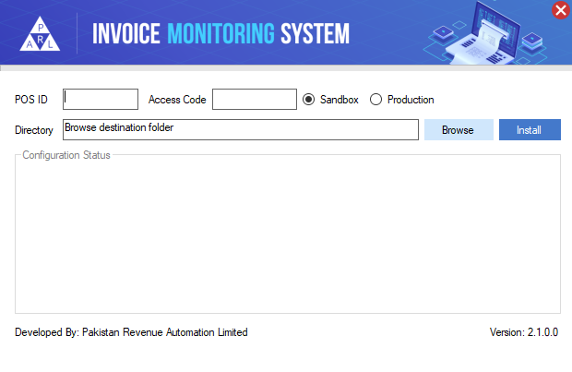Click the PRAL triangle logo

(40, 33)
